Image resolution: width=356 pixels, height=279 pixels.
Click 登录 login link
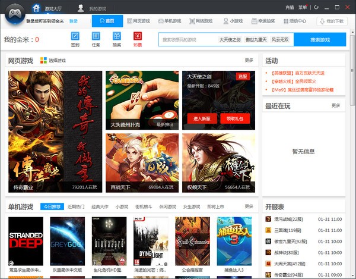click(74, 21)
